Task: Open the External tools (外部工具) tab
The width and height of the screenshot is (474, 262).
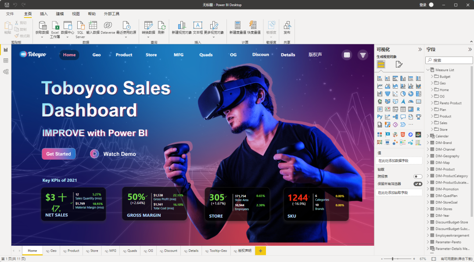Action: [111, 14]
